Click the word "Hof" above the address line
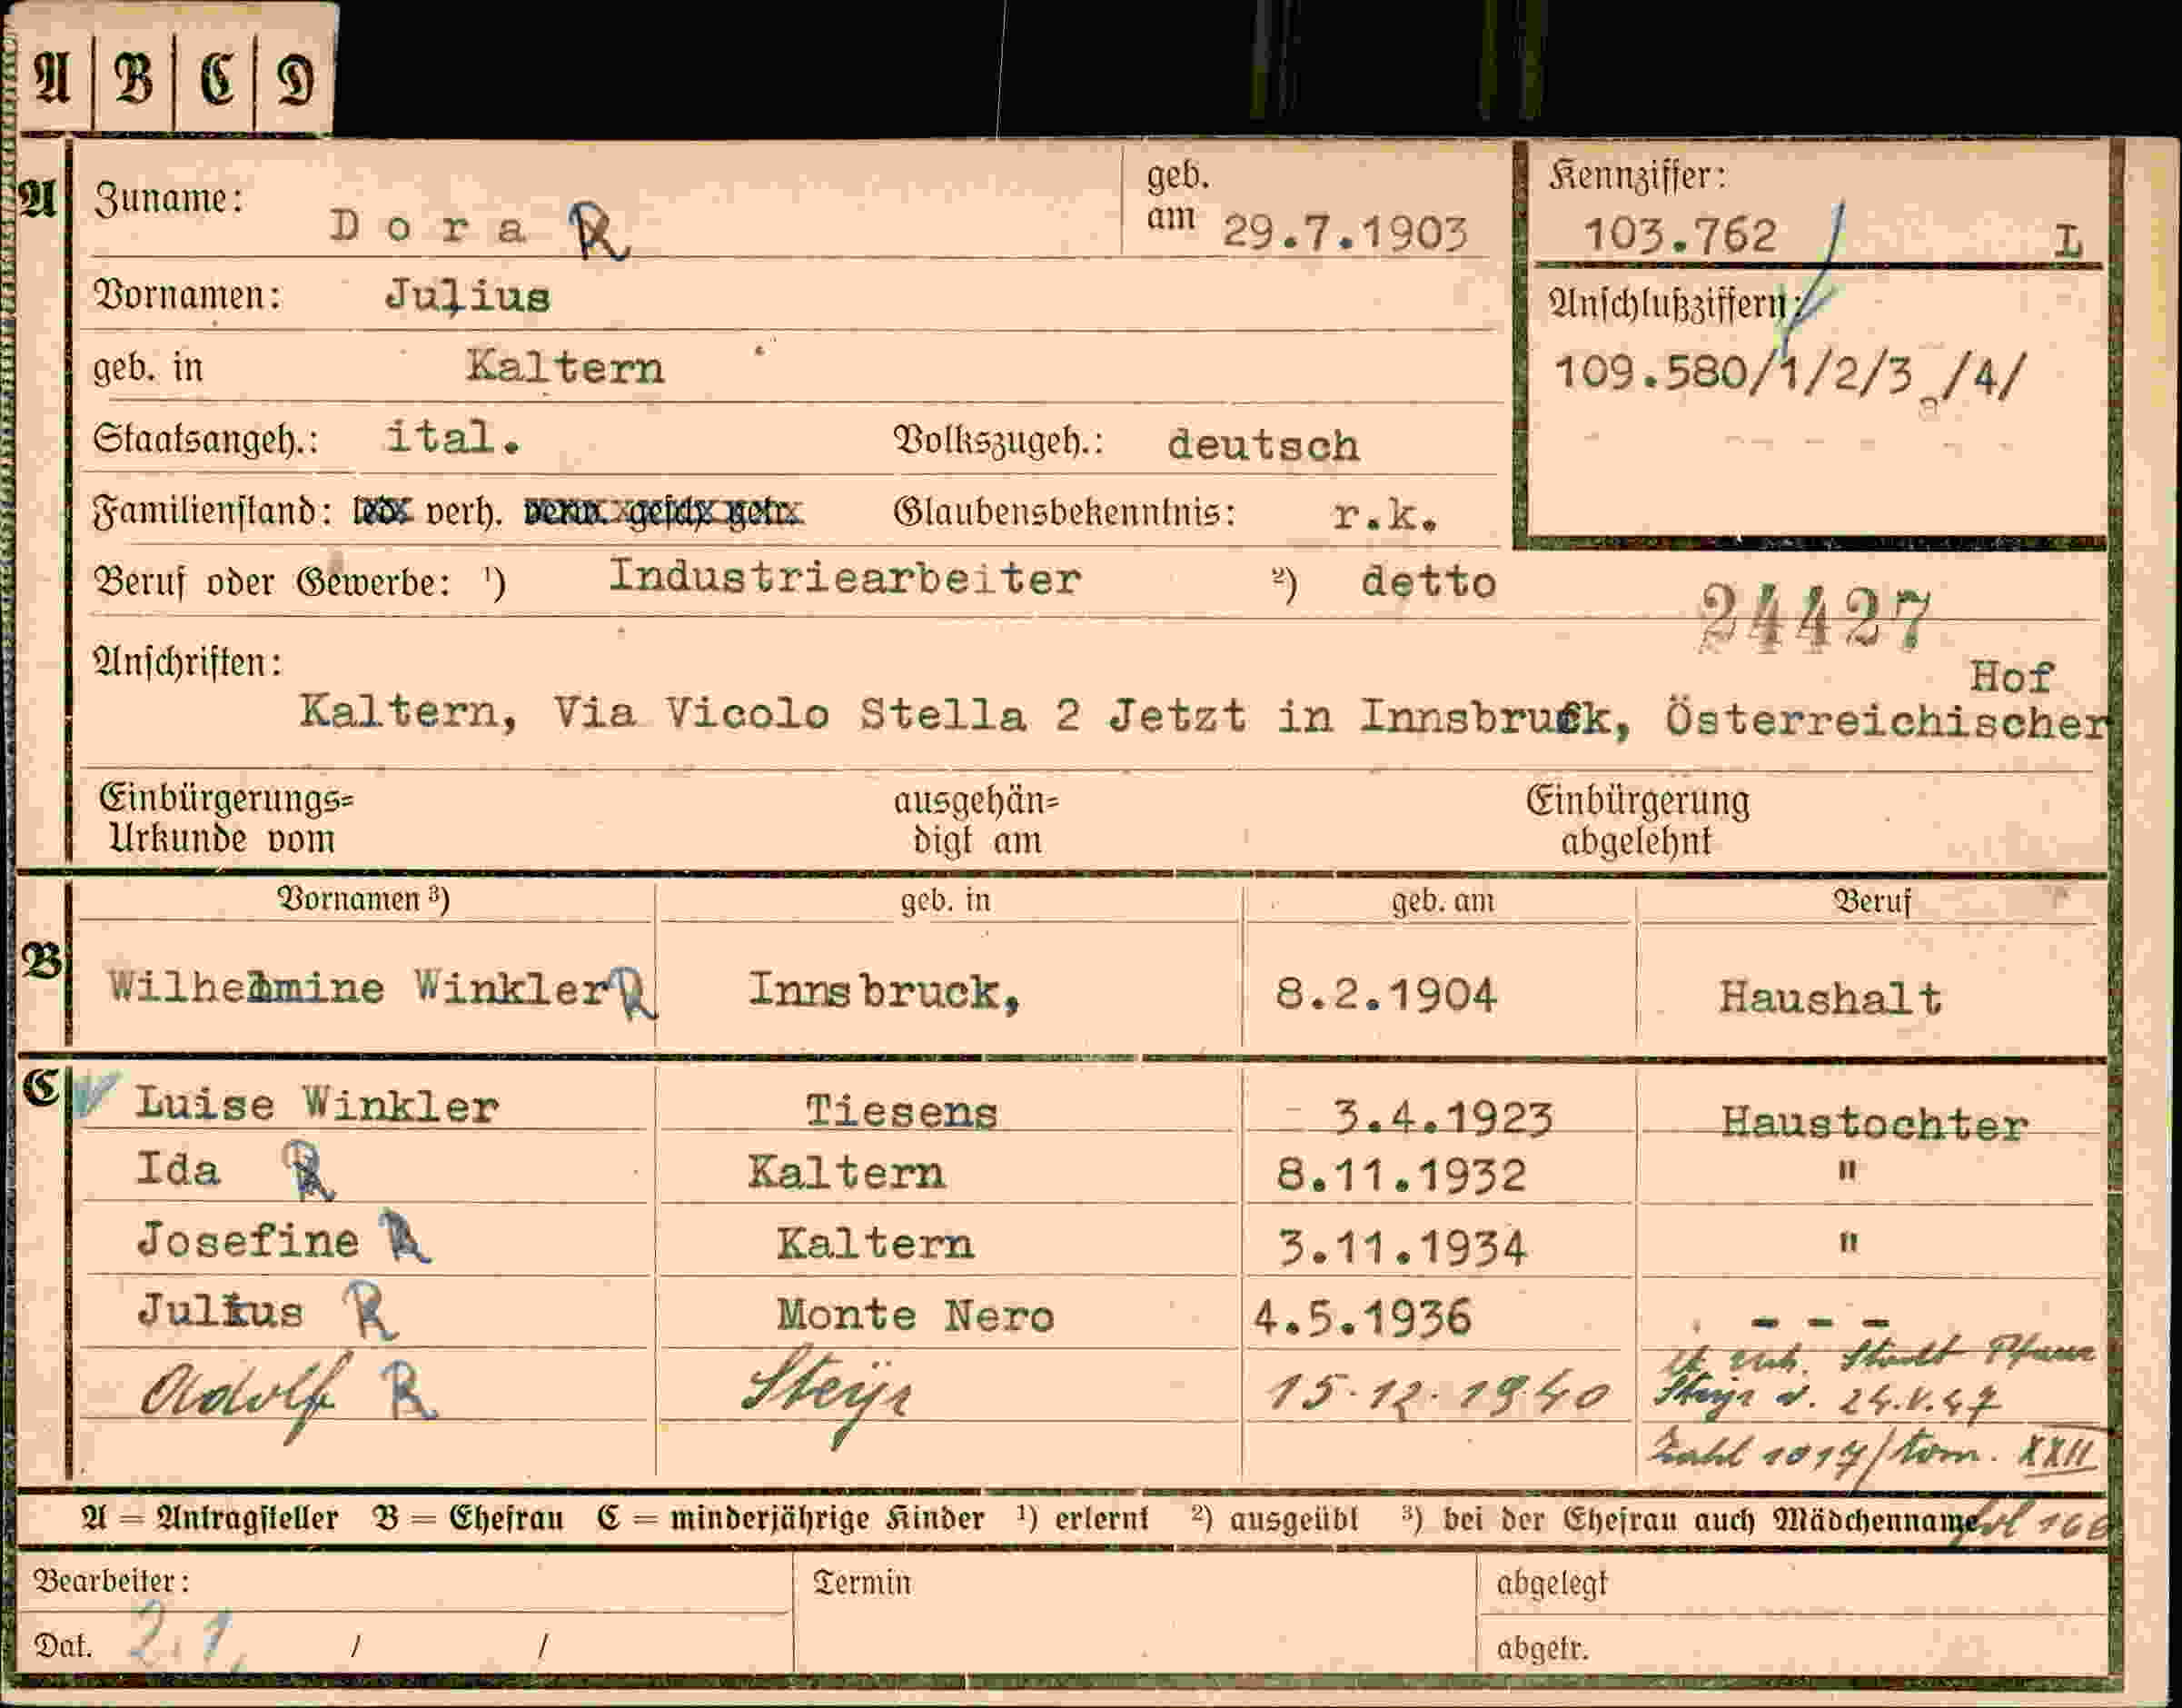Screen dimensions: 2182x1708 (2011, 677)
